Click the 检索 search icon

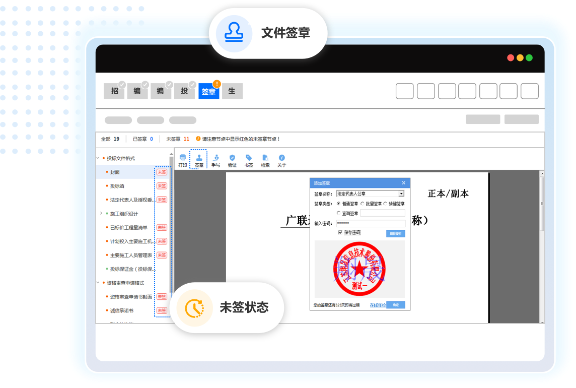click(x=265, y=158)
